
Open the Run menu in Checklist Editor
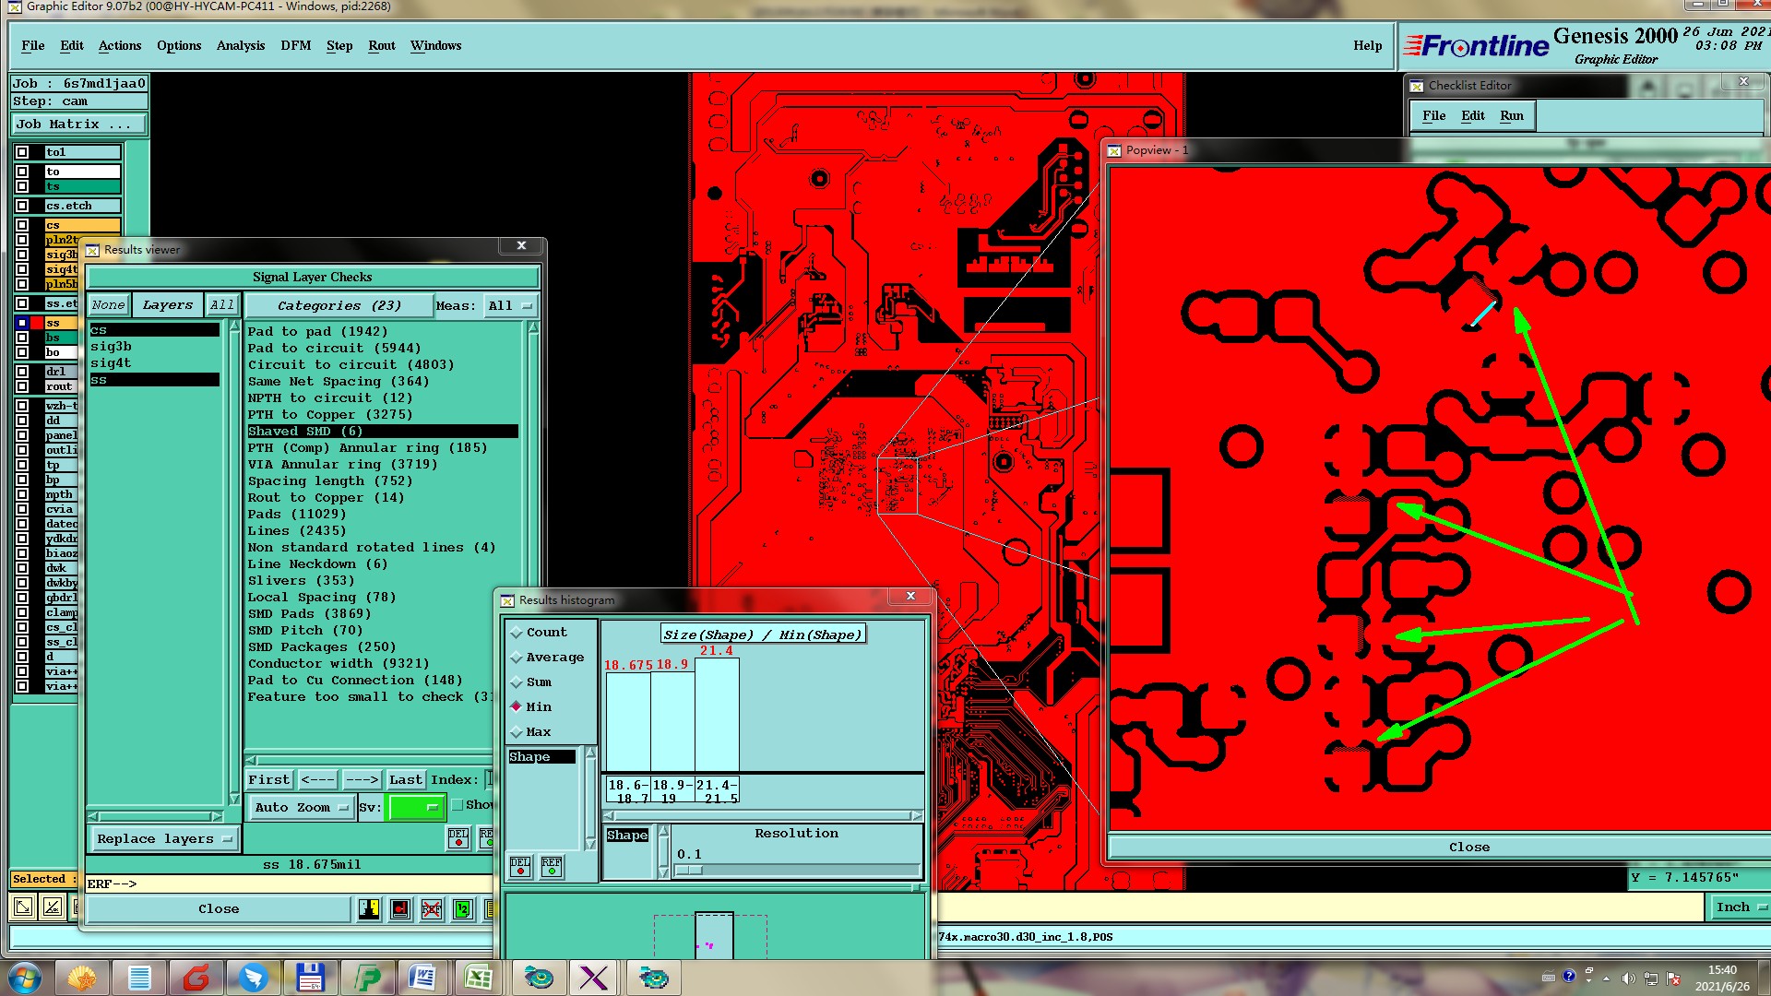pyautogui.click(x=1512, y=115)
